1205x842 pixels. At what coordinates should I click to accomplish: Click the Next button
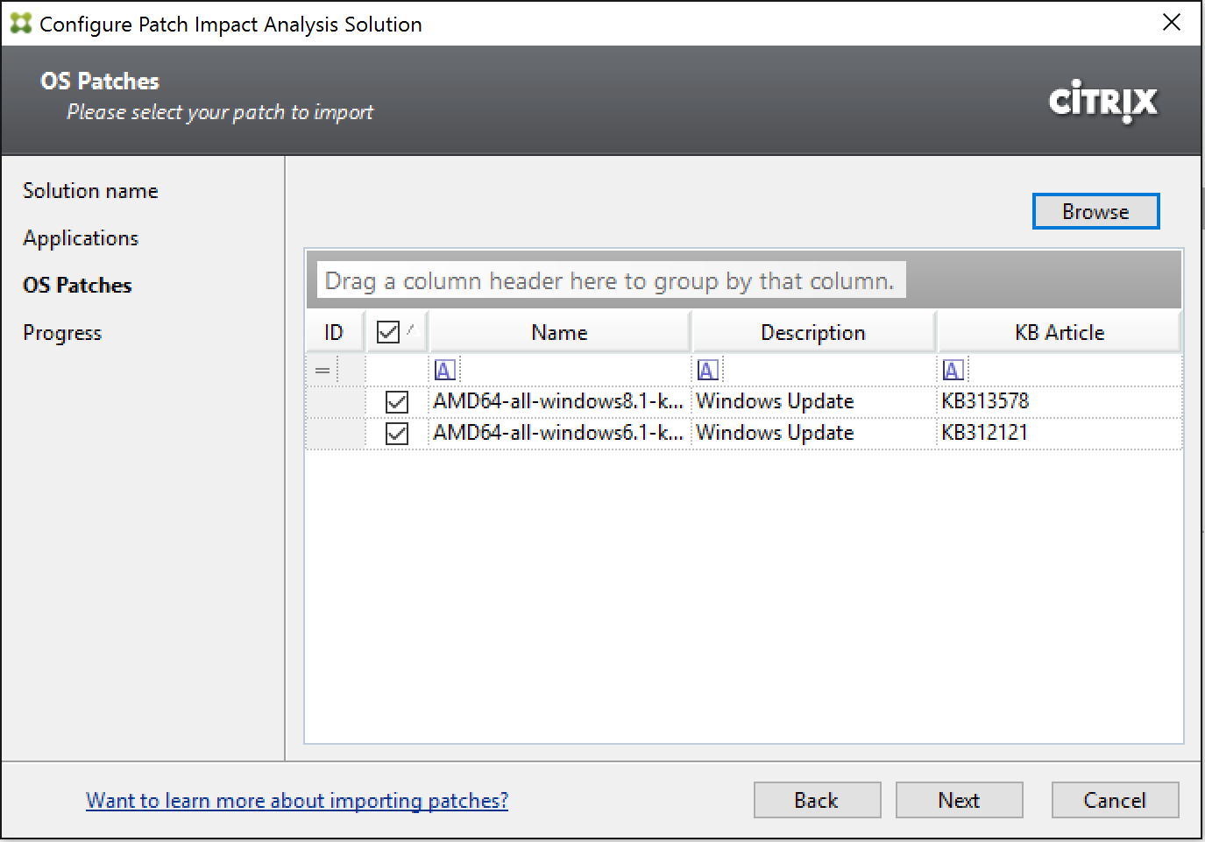coord(959,801)
